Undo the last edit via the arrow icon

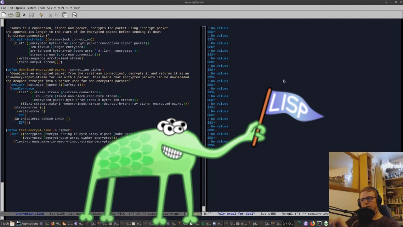pos(41,15)
